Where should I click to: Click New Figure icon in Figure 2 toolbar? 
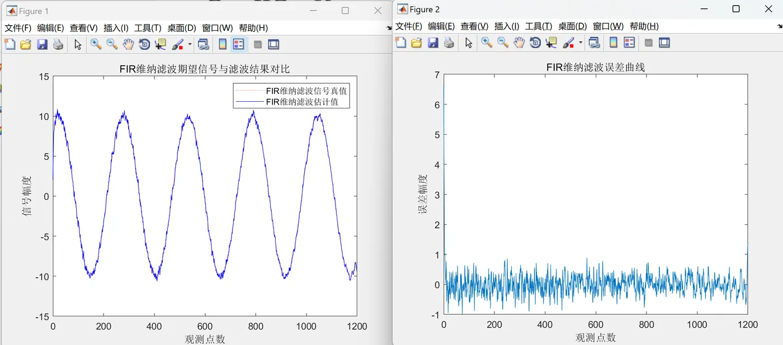400,42
